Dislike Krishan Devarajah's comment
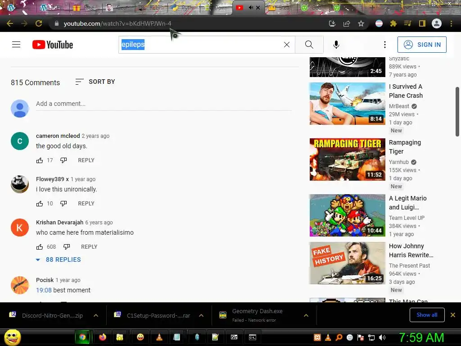The image size is (461, 346). (67, 247)
